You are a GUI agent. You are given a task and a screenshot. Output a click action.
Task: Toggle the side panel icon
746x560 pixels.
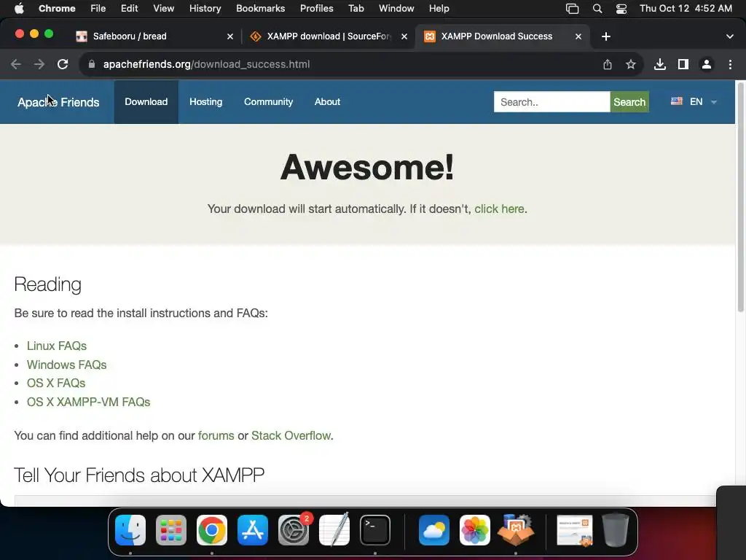pyautogui.click(x=683, y=64)
